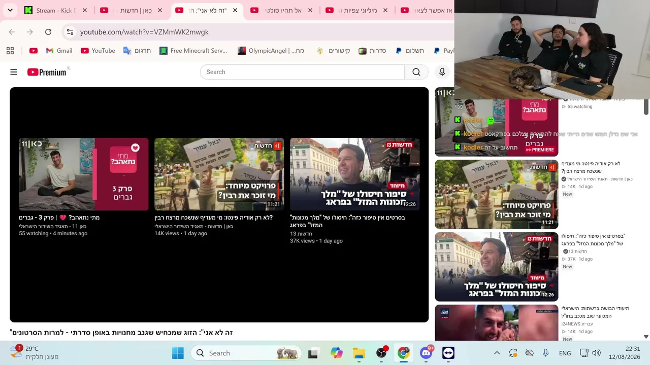Go to YouTube Premium home logo
Viewport: 650px width, 365px height.
click(x=47, y=72)
